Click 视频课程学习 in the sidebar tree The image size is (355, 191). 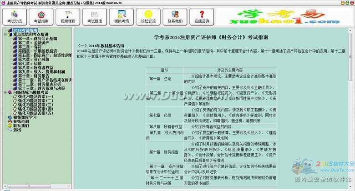click(x=25, y=117)
